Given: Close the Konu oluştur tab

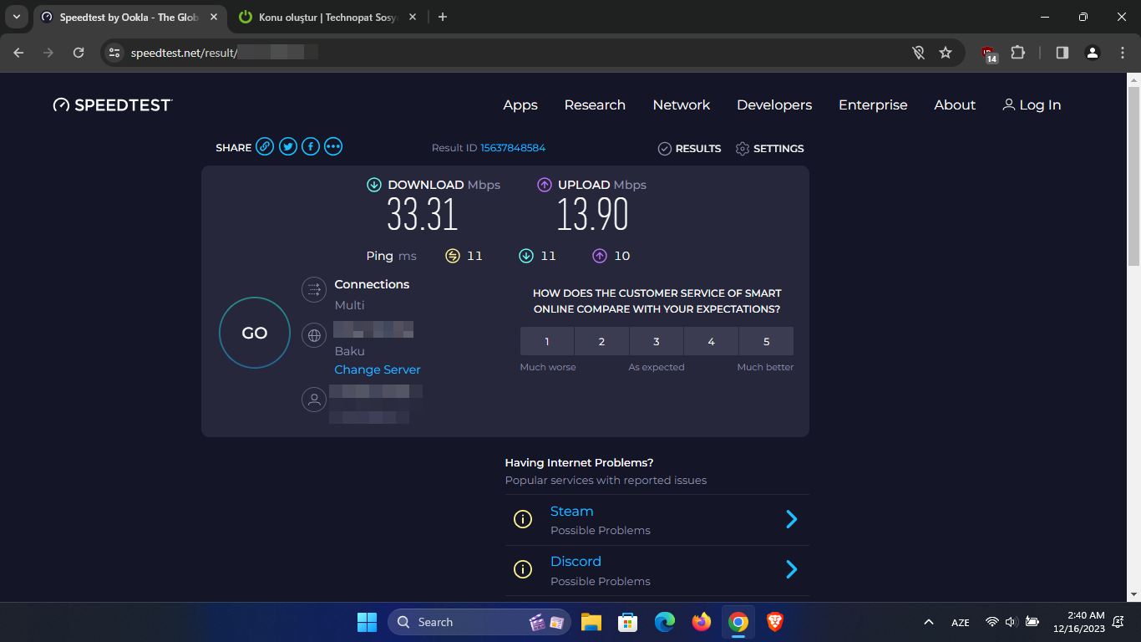Looking at the screenshot, I should [x=412, y=17].
